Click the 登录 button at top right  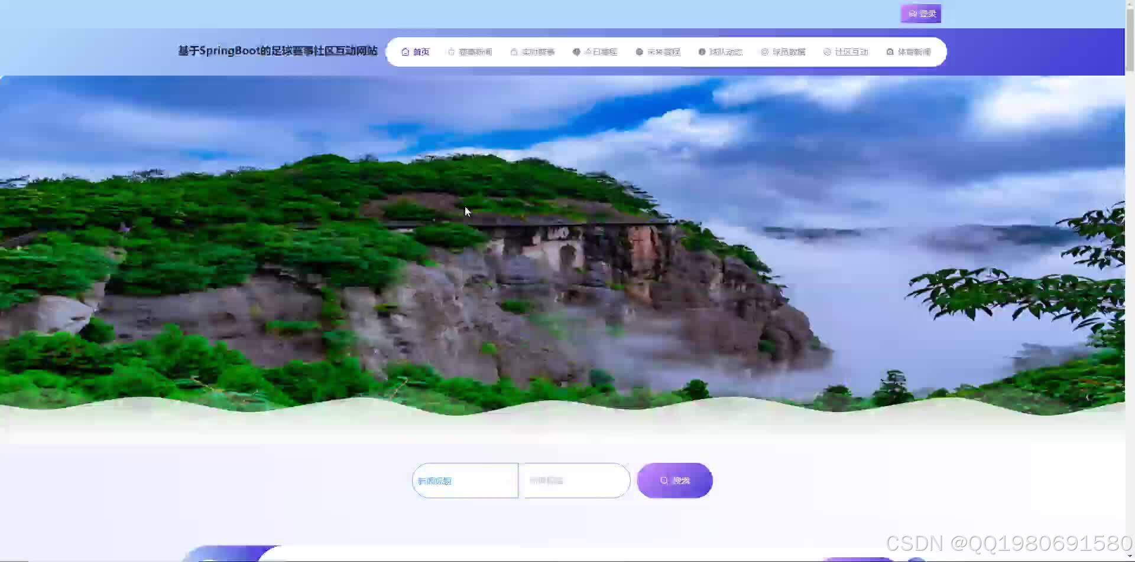click(x=920, y=13)
